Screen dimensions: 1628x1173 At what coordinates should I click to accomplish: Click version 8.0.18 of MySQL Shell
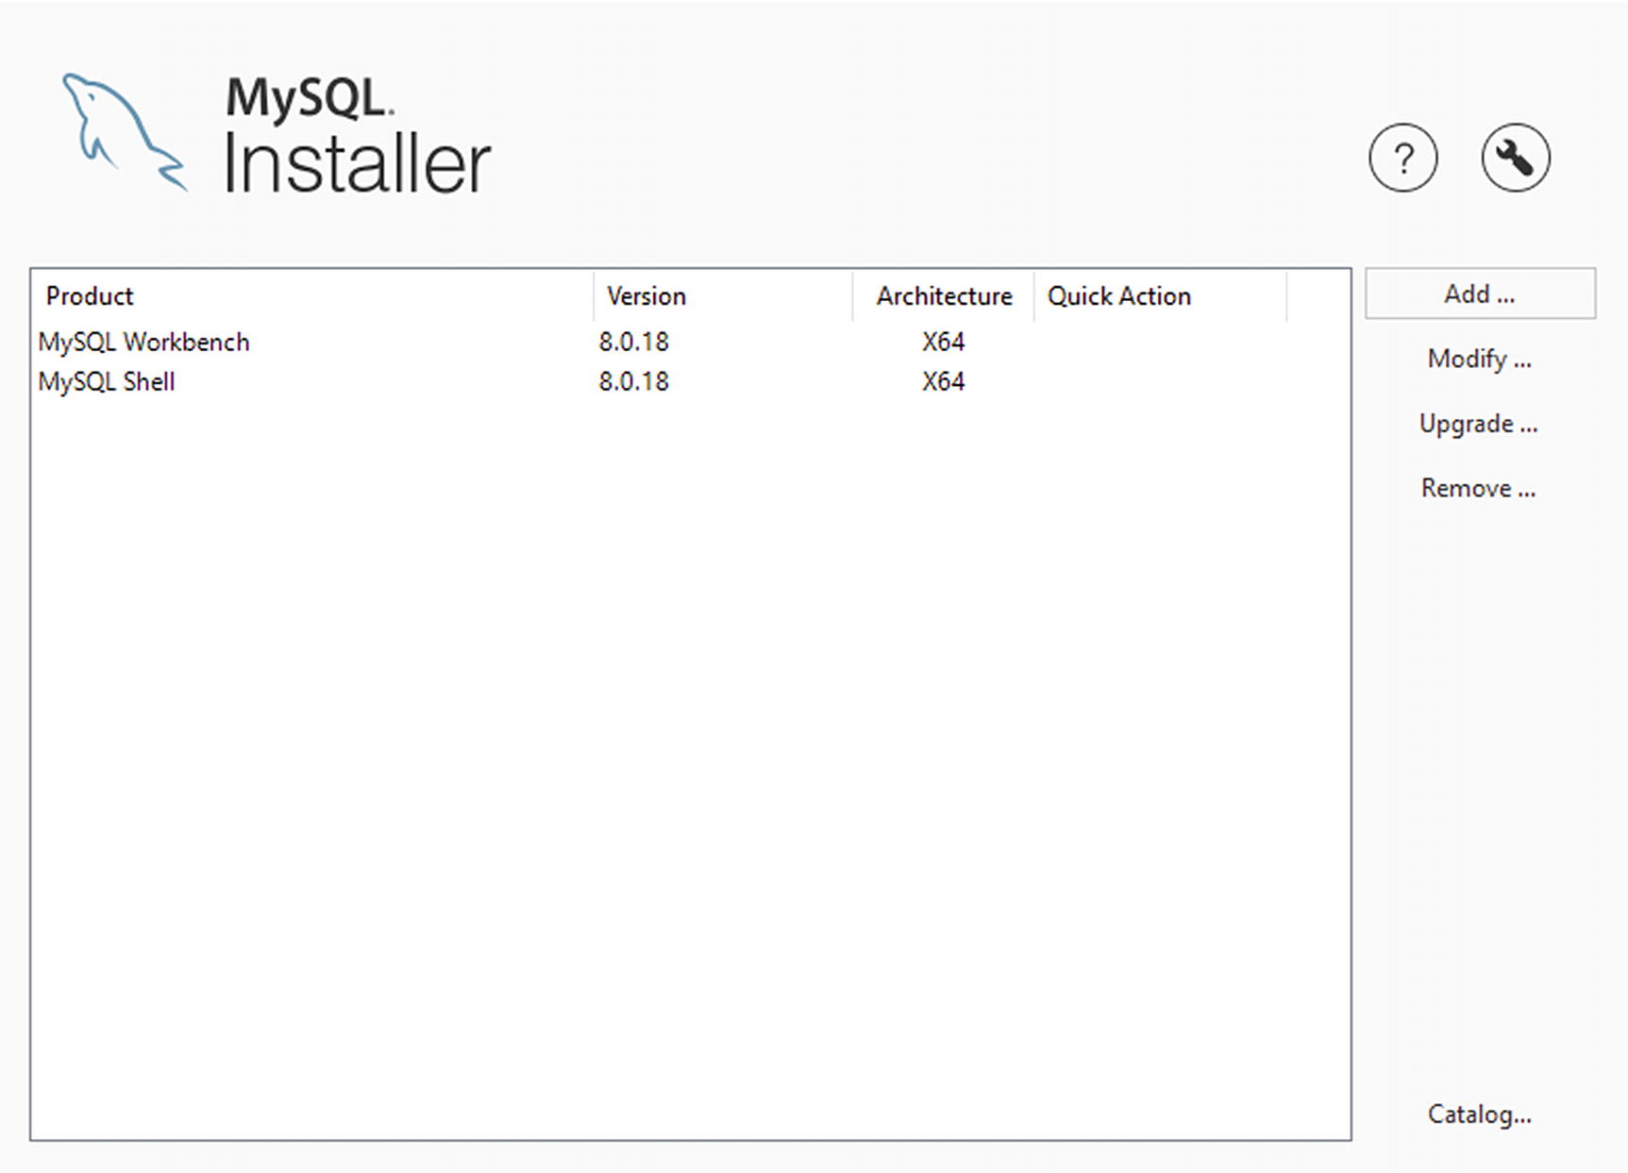click(x=633, y=381)
